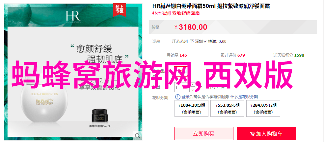Click the shopping cart icon in 加入购物车
324x142 pixels.
(x=252, y=134)
